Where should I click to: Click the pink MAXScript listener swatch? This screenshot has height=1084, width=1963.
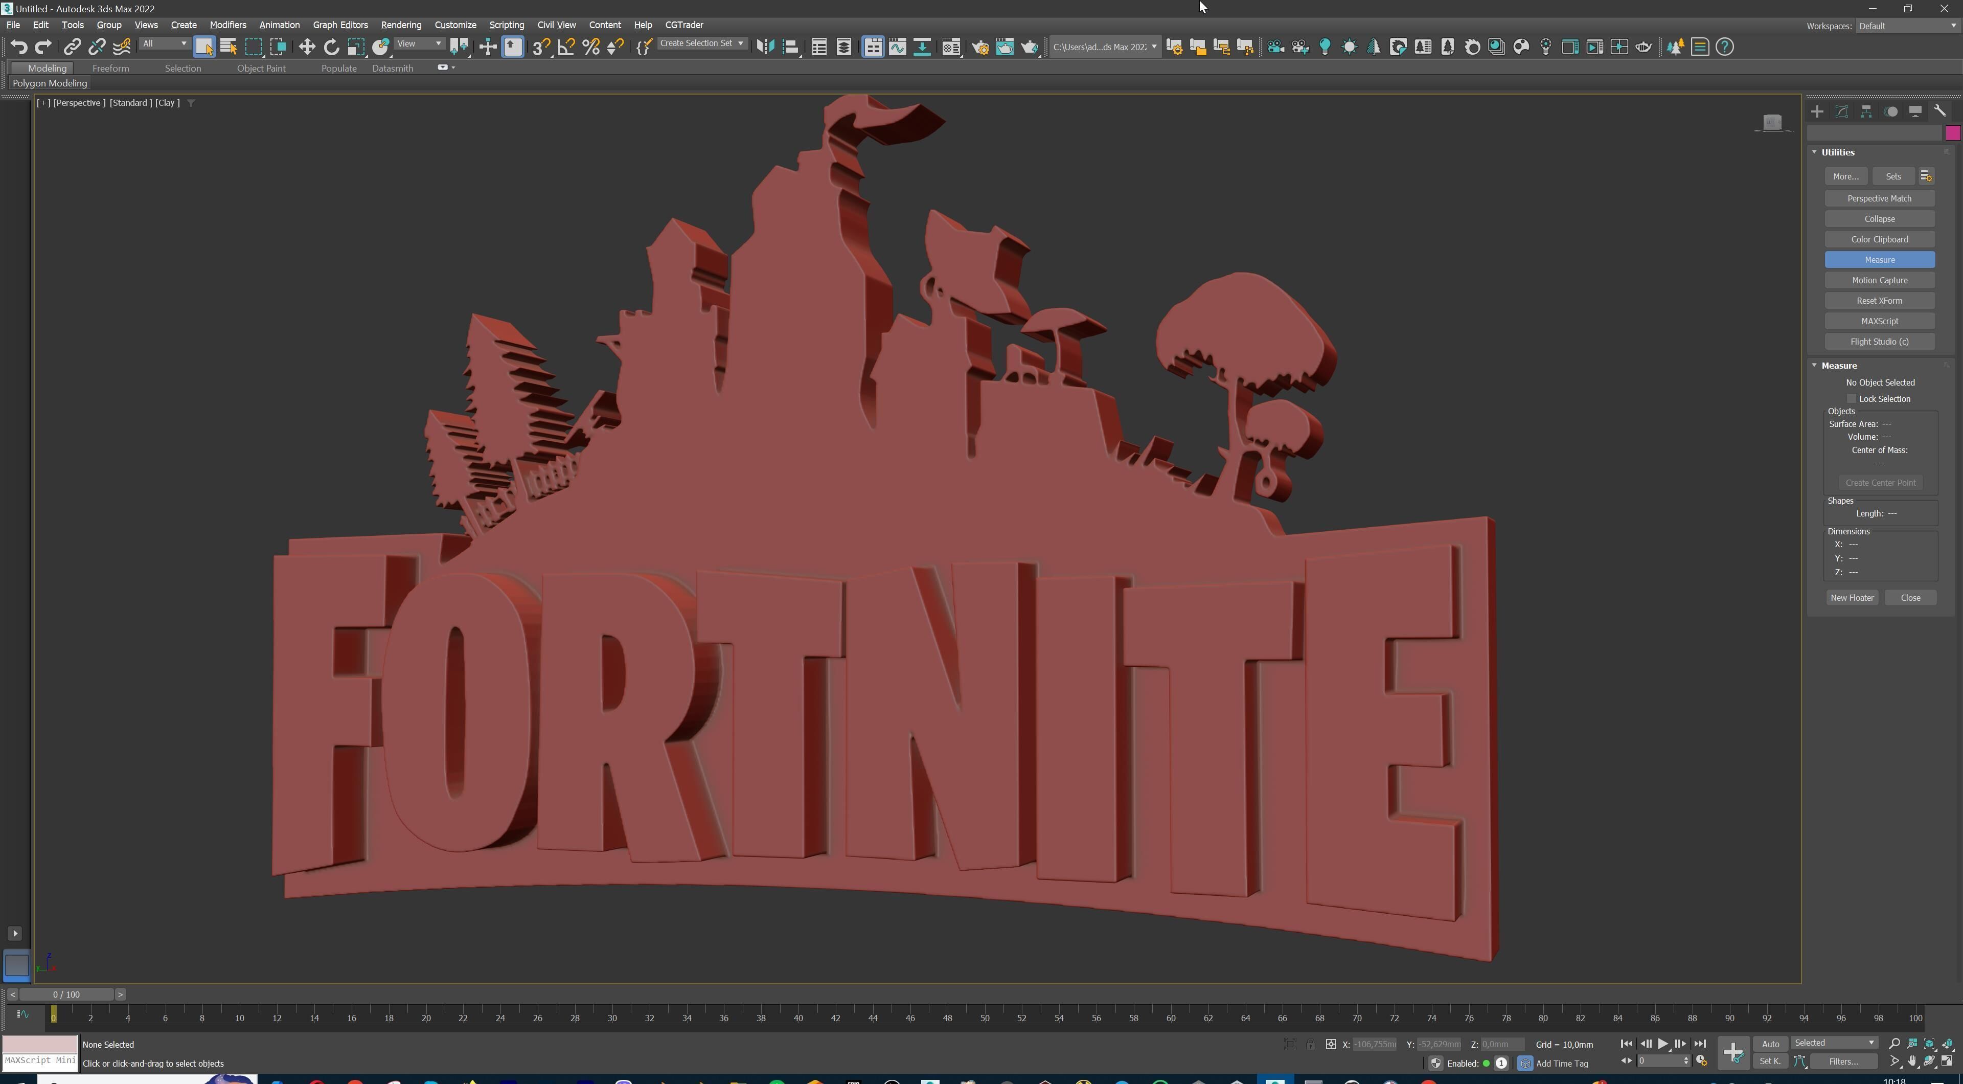[40, 1044]
